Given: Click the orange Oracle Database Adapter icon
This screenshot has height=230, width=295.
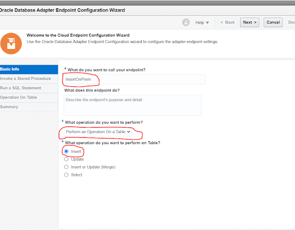Looking at the screenshot, I should [x=11, y=43].
